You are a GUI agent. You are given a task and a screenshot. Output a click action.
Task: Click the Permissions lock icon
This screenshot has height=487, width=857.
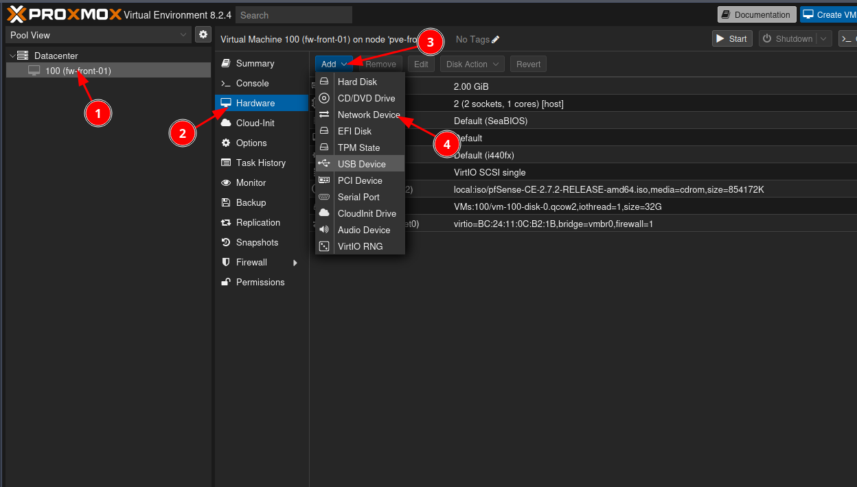(225, 283)
